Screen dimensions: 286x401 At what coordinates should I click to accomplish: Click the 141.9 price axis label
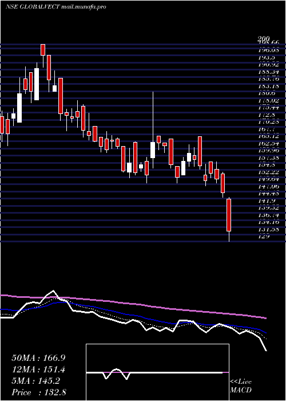(x=267, y=201)
